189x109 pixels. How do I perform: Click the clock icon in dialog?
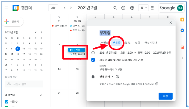(93, 53)
